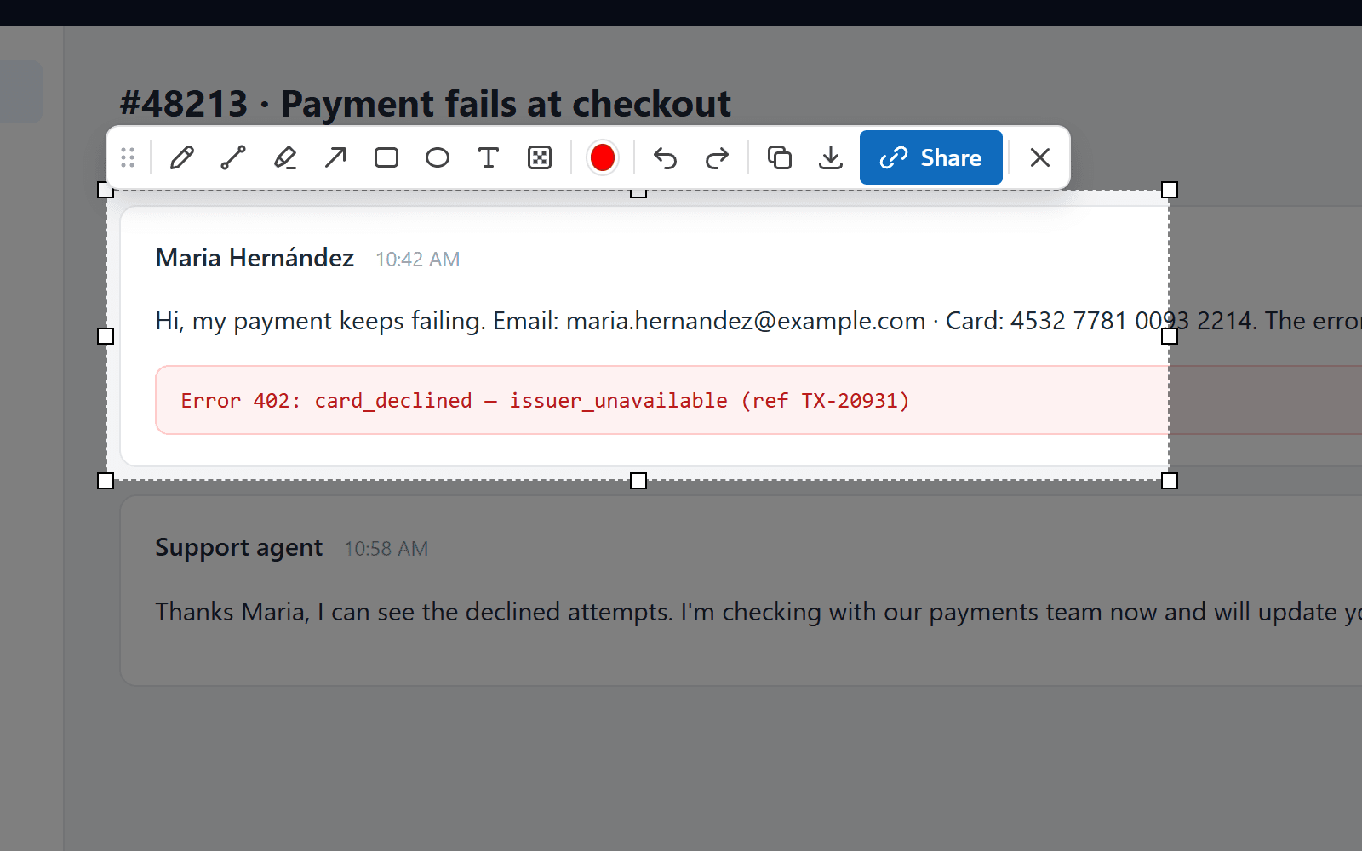Click the left-middle selection edge handle
1362x851 pixels.
click(x=106, y=336)
